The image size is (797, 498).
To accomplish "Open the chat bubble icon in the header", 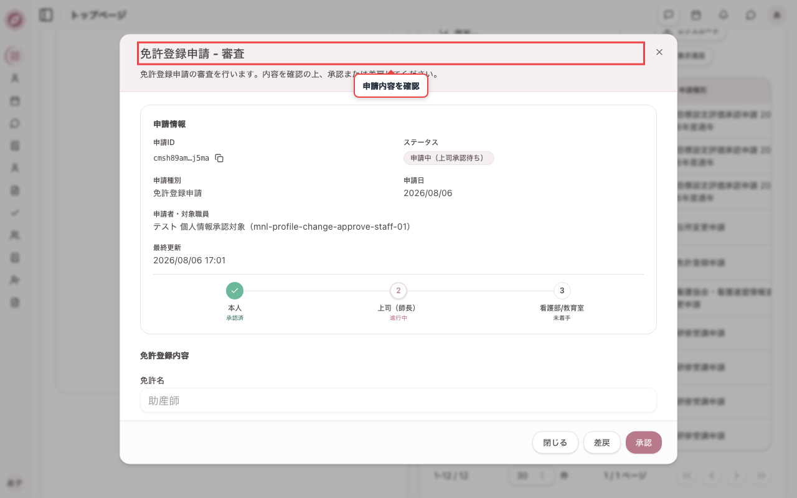I will coord(751,14).
